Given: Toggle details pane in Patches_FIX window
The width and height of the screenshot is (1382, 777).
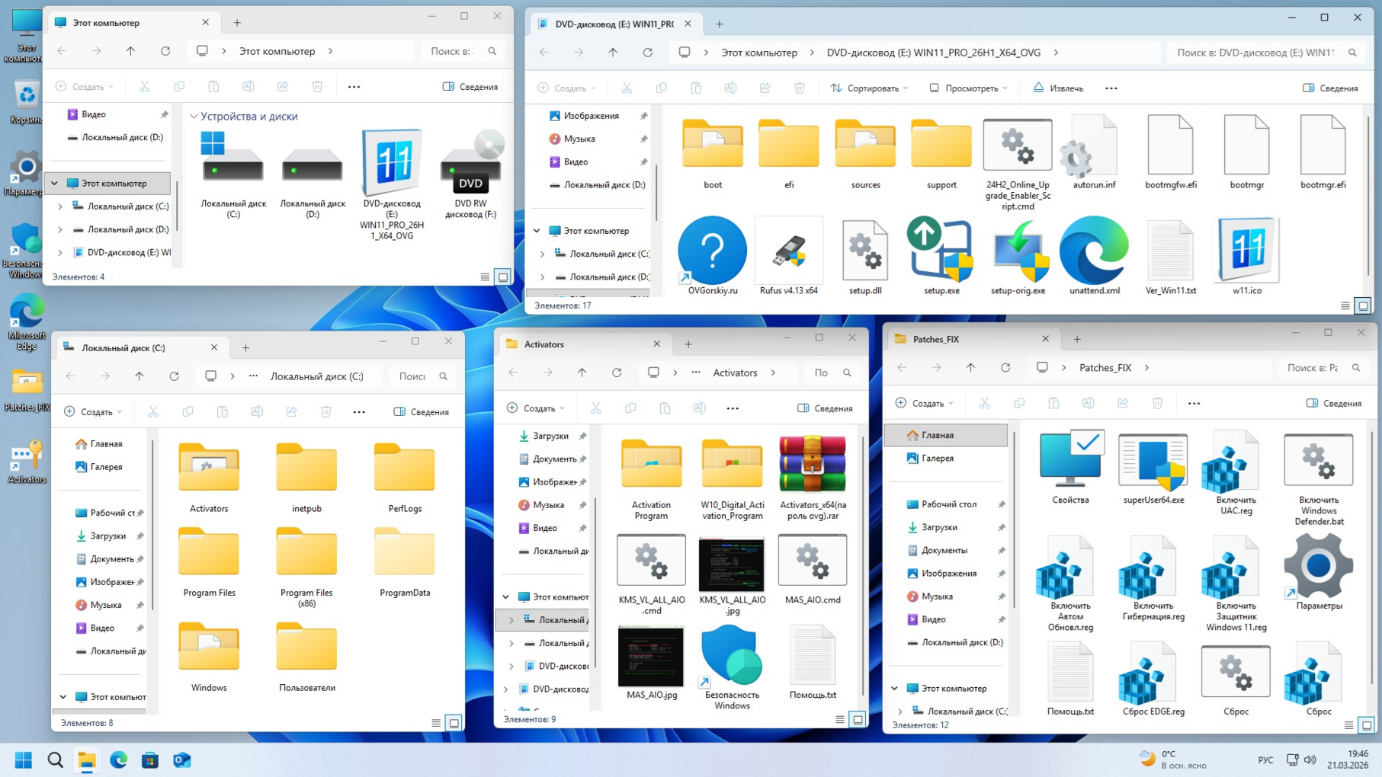Looking at the screenshot, I should coord(1334,403).
